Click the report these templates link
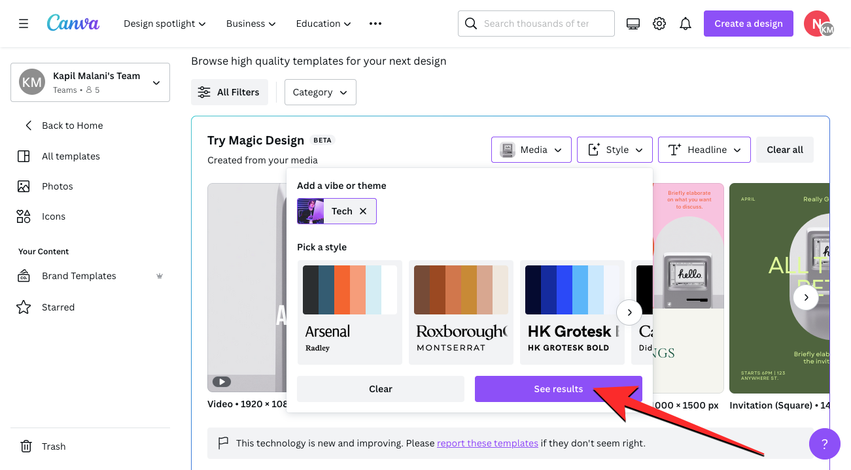Viewport: 851px width, 470px height. click(487, 443)
